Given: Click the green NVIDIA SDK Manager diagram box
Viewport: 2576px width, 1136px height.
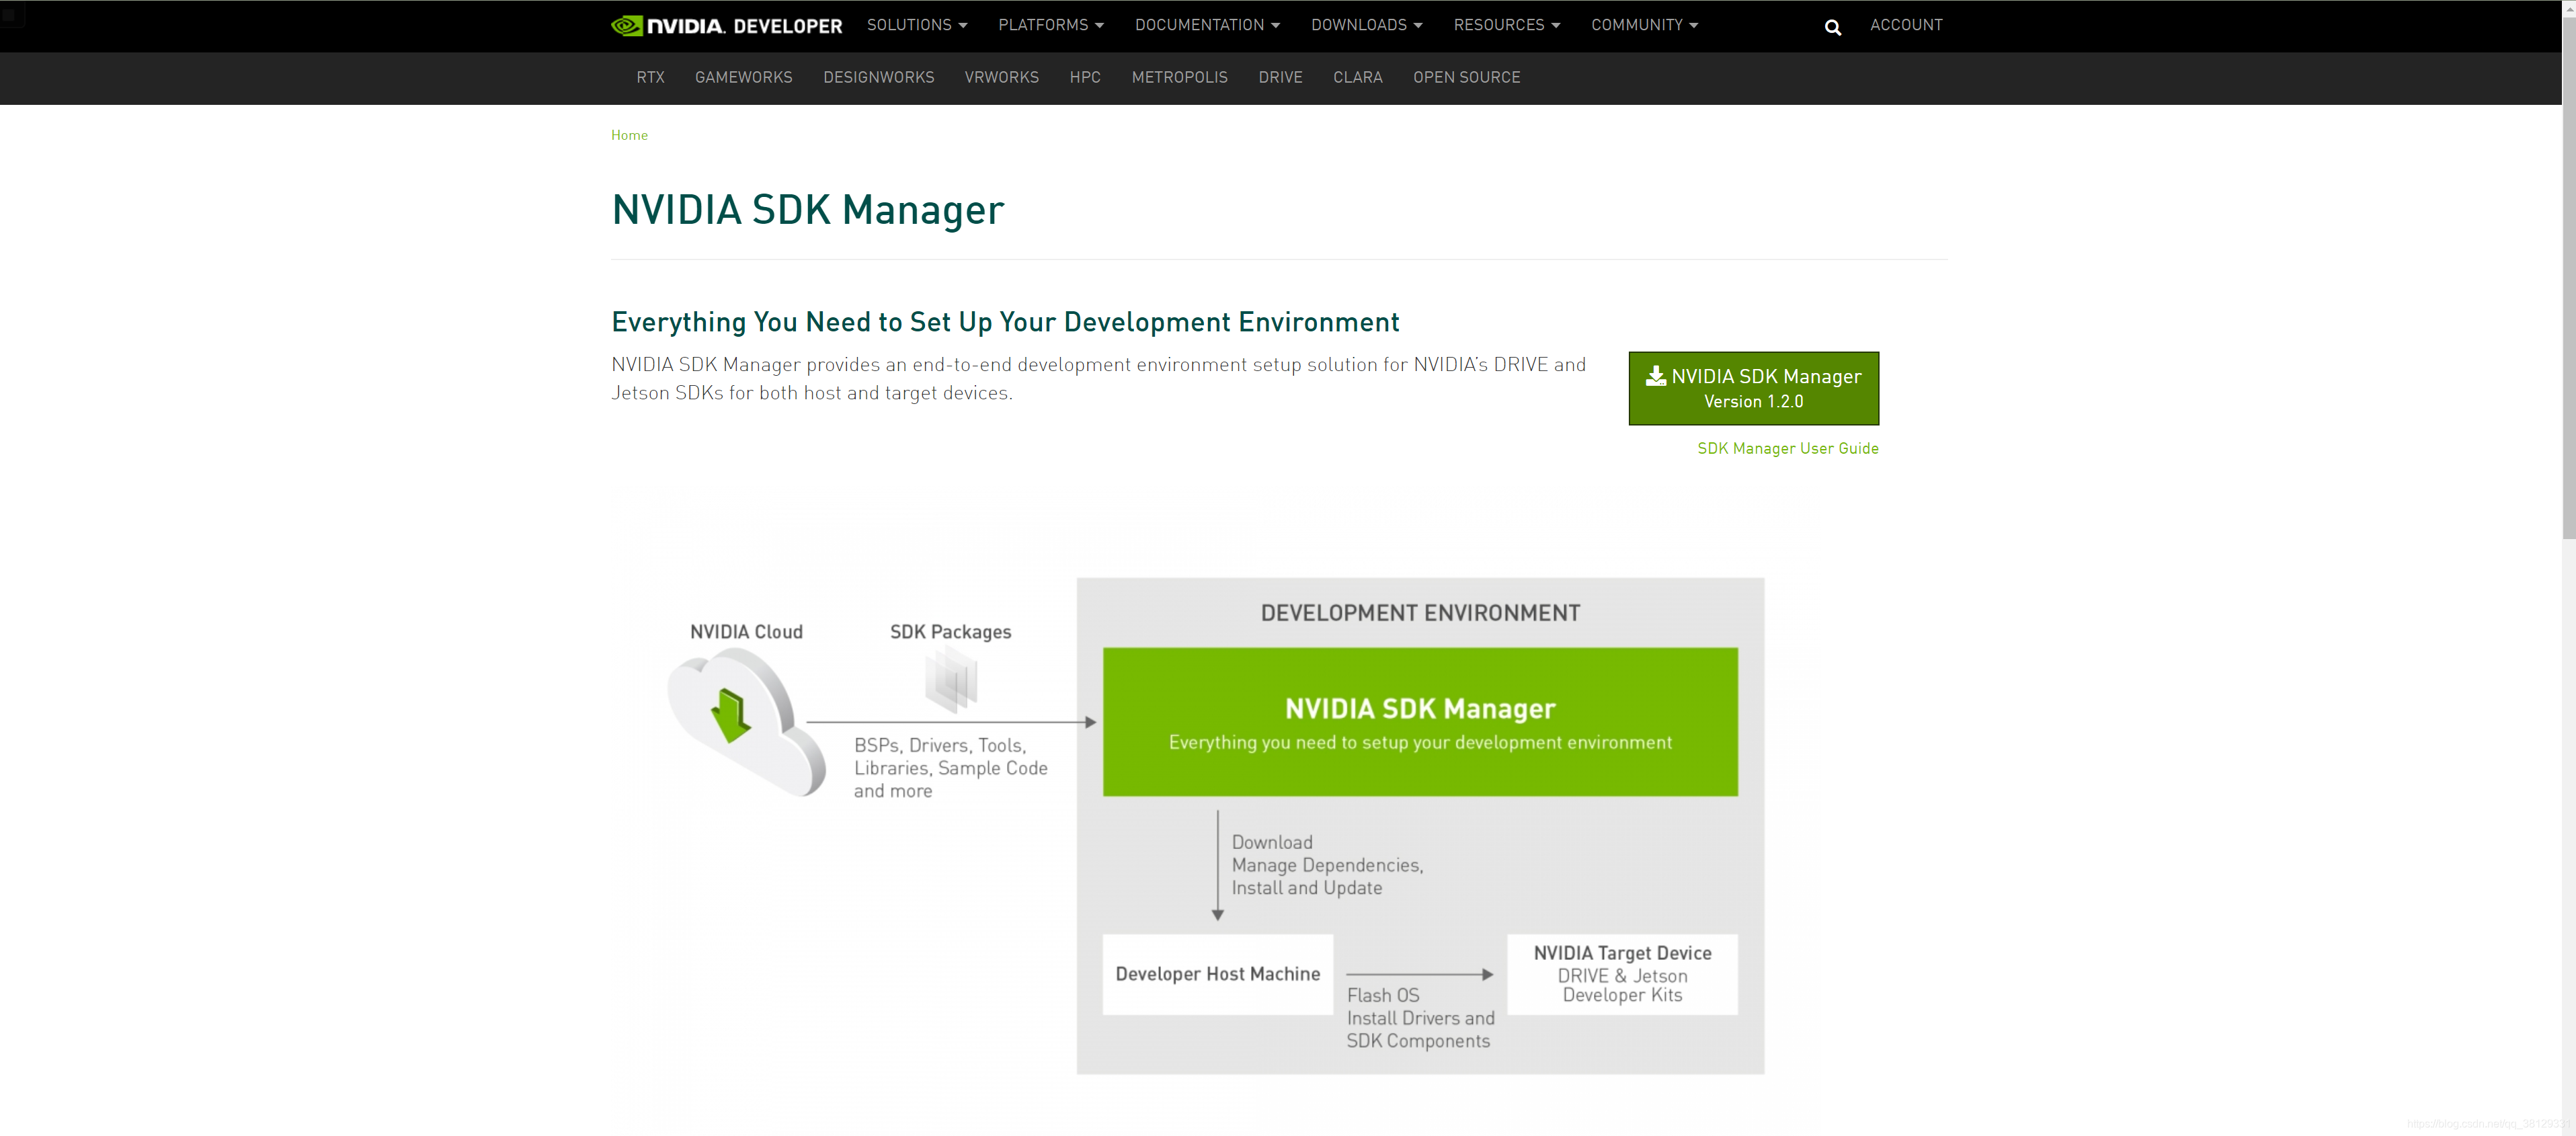Looking at the screenshot, I should [x=1420, y=722].
